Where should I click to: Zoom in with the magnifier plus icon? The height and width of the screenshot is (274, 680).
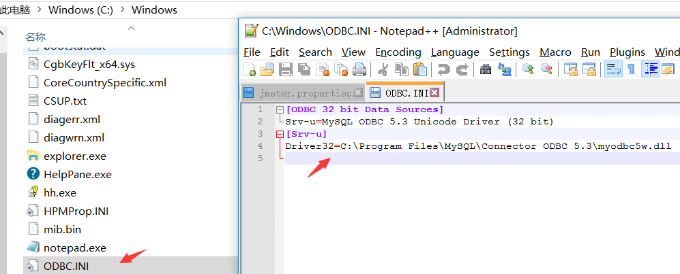[528, 69]
